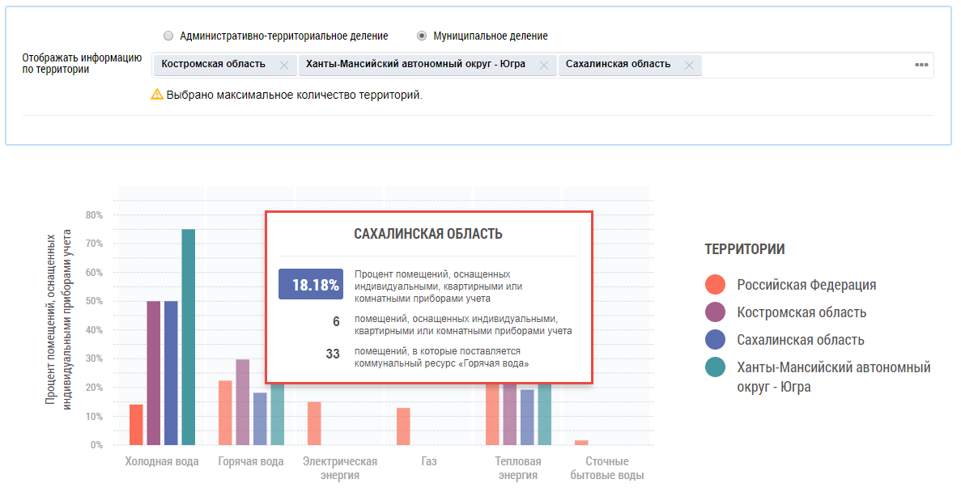Click the Газ category bar

pos(403,426)
